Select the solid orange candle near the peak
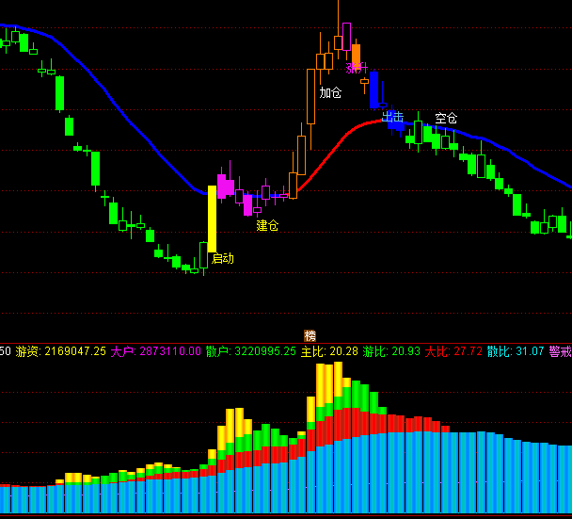 [x=356, y=54]
